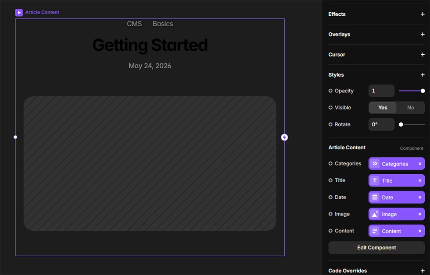Set Visible to Yes
Viewport: 430px width, 275px height.
coord(383,108)
